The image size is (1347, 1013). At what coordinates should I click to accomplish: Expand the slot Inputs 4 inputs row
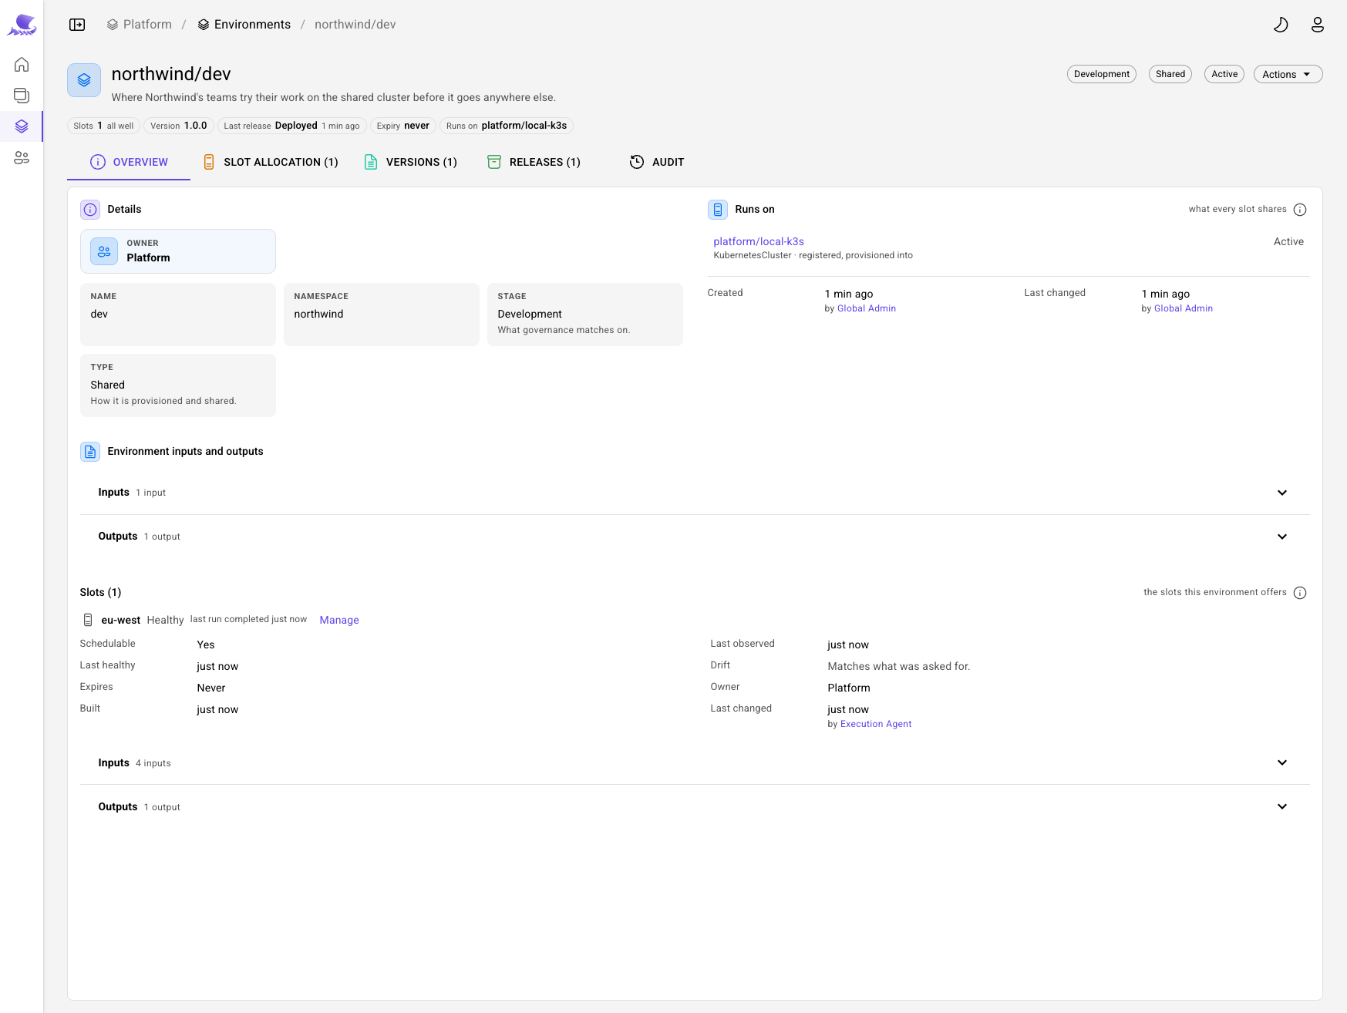pos(695,762)
